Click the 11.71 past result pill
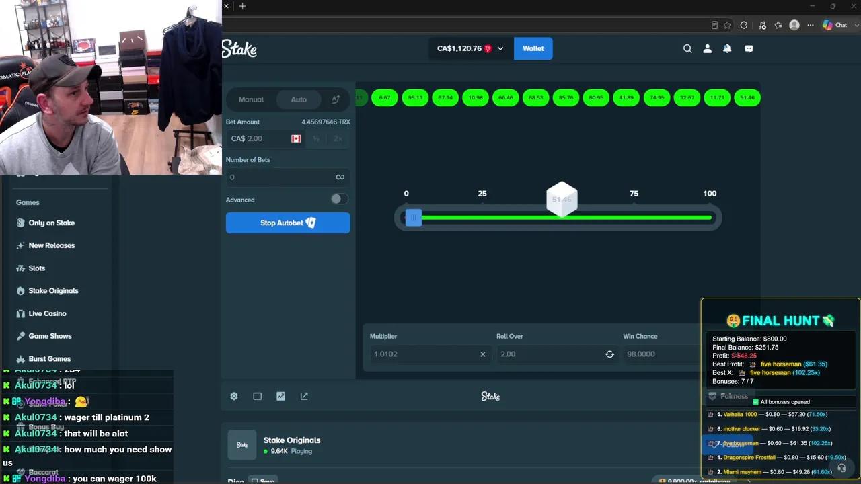861x484 pixels. pos(717,98)
